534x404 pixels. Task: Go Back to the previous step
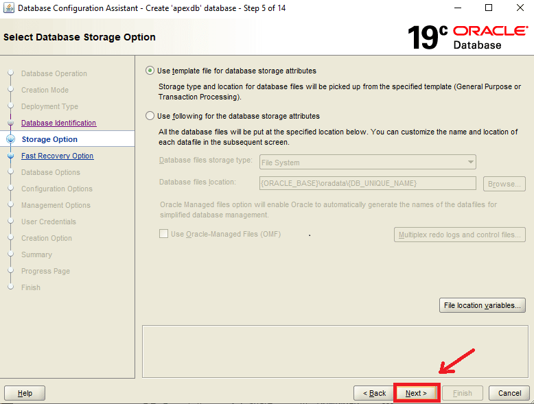click(x=373, y=393)
